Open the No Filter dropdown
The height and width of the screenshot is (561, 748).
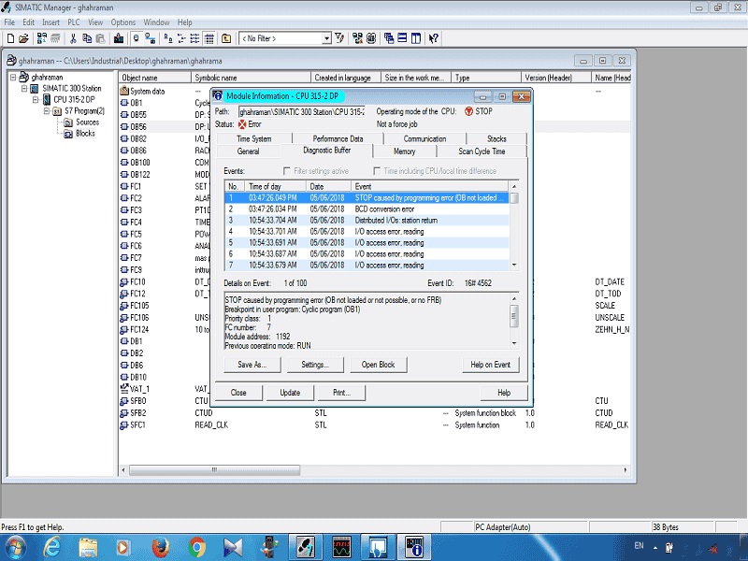coord(326,38)
